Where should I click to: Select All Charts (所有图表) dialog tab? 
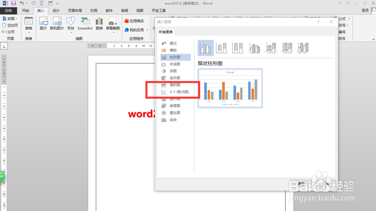[x=166, y=32]
